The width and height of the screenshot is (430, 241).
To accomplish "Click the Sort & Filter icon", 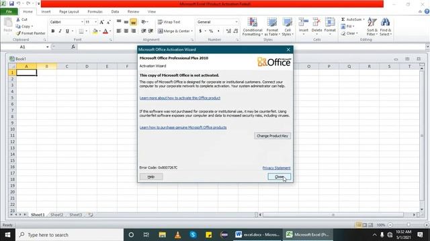I will [x=372, y=22].
